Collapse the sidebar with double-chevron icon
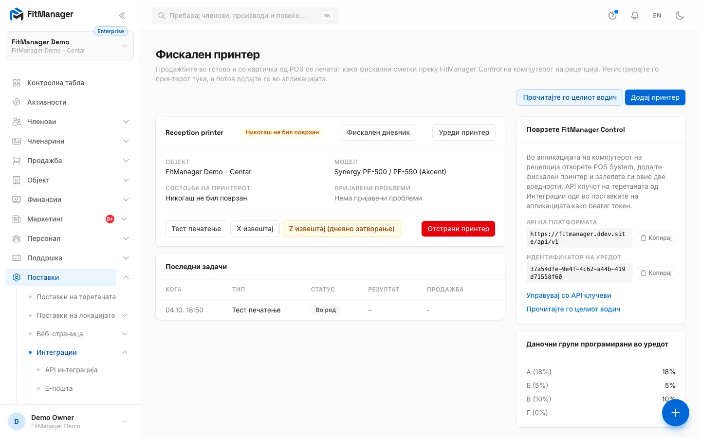701x438 pixels. (122, 16)
